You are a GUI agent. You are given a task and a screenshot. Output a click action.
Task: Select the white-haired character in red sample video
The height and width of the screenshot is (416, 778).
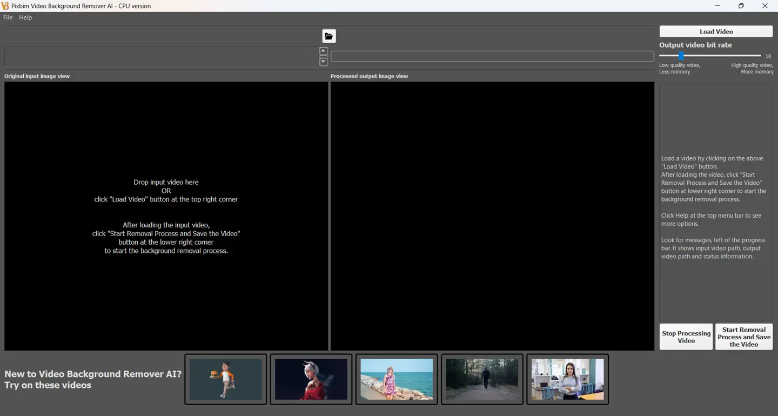coord(311,379)
